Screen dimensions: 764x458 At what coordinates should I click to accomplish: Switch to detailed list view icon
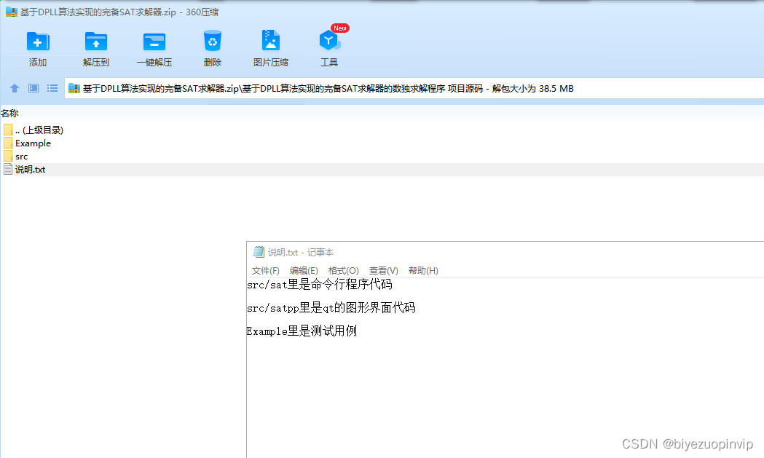tap(52, 87)
